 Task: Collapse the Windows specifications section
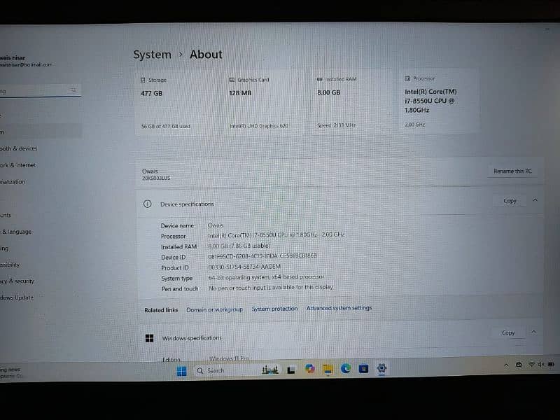pyautogui.click(x=533, y=332)
